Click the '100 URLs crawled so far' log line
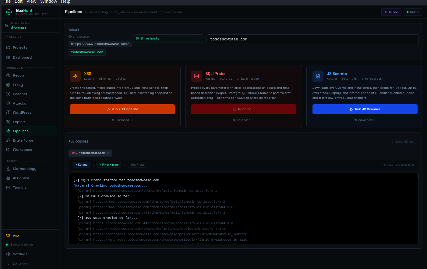This screenshot has height=269, width=427. pos(107,218)
